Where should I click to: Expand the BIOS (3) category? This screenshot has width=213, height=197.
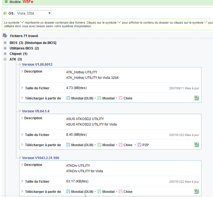(x=5, y=43)
